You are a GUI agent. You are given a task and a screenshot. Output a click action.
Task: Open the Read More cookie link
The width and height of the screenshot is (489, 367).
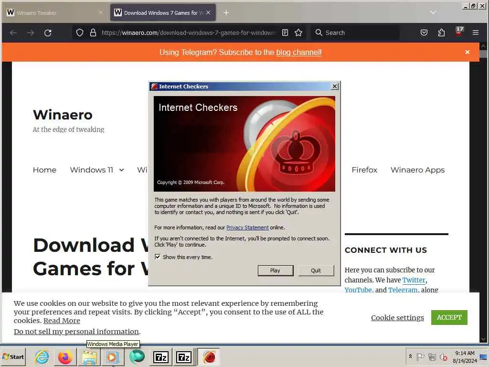click(62, 321)
